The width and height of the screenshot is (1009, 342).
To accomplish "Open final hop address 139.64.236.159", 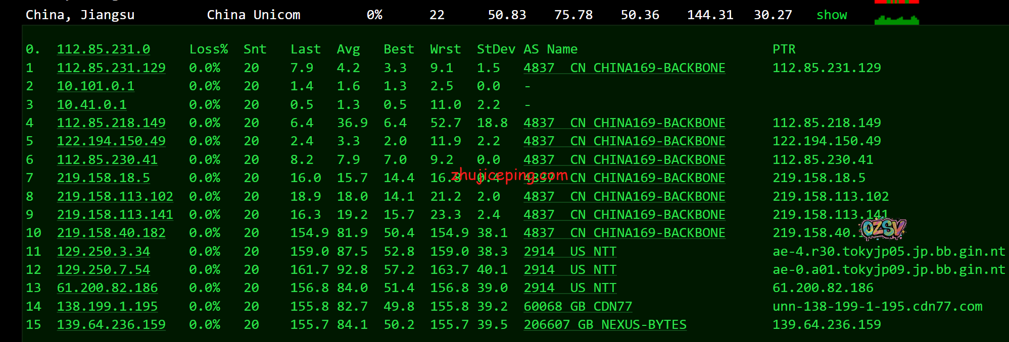I will [111, 325].
